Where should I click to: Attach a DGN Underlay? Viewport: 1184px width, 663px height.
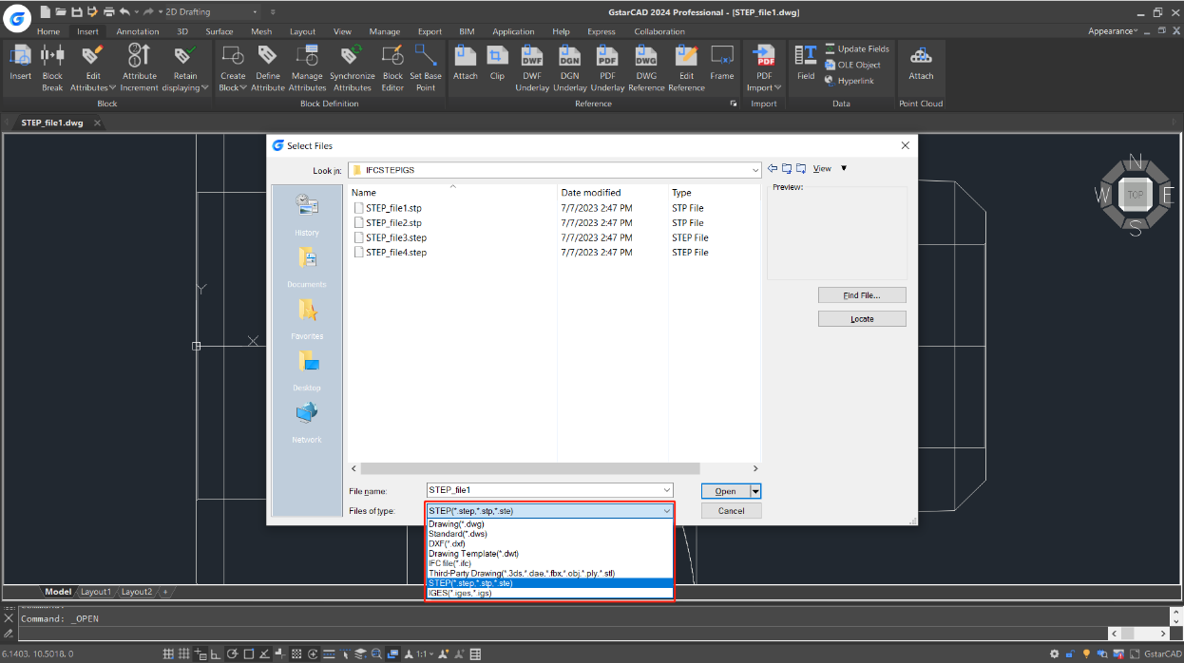(569, 66)
